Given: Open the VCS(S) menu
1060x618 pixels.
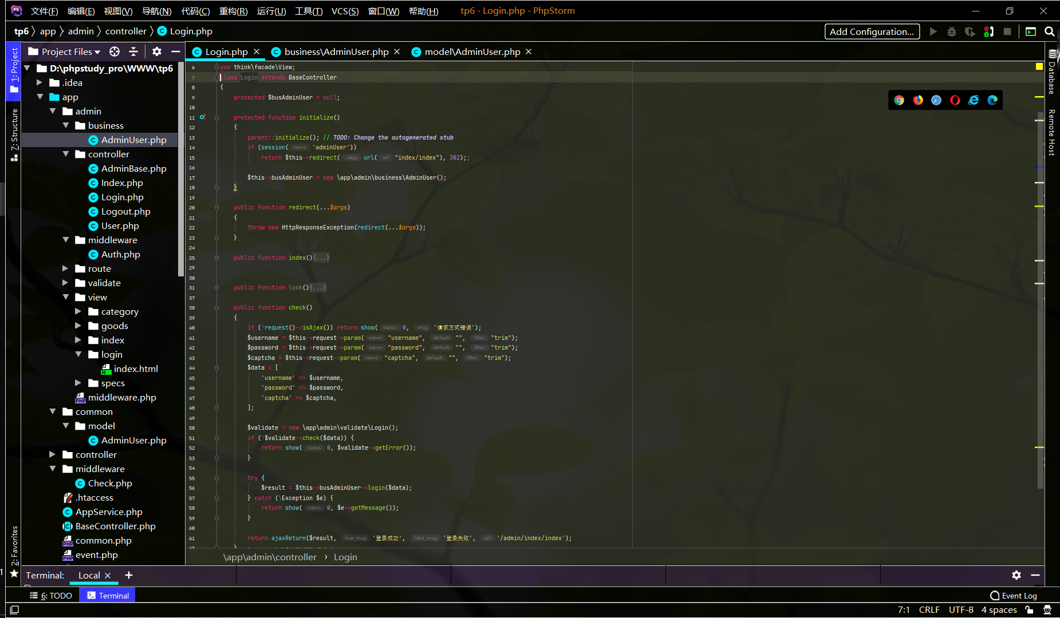Looking at the screenshot, I should pos(345,11).
